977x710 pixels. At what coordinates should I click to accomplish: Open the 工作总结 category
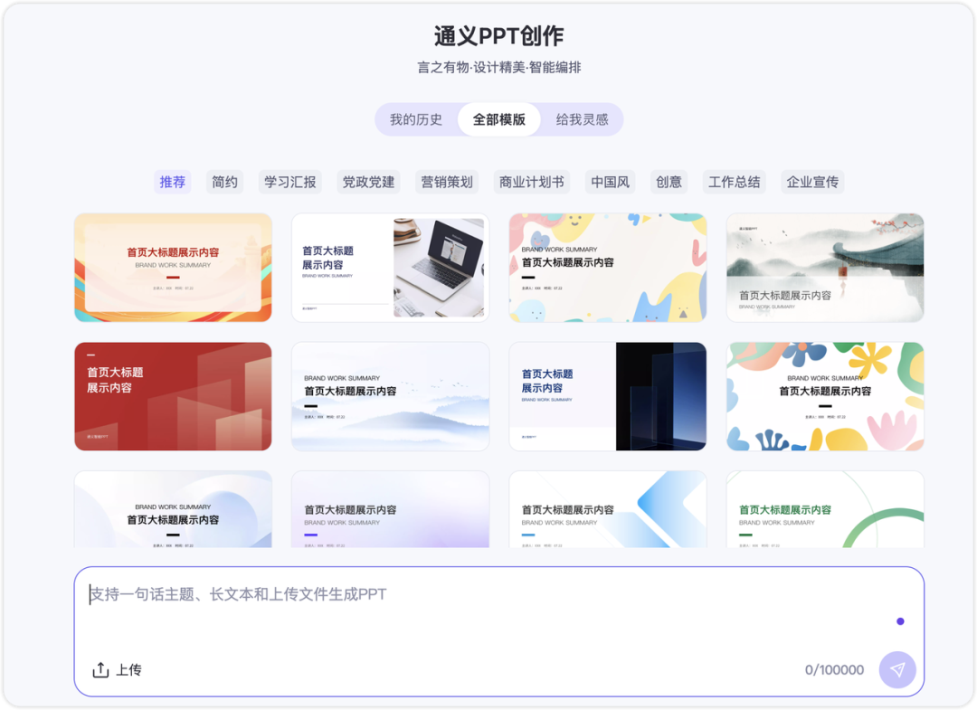coord(734,182)
